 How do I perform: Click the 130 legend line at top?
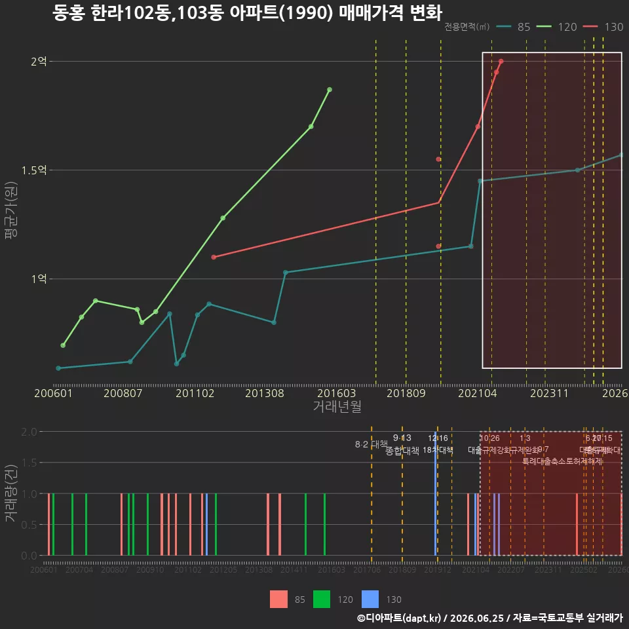click(x=590, y=27)
